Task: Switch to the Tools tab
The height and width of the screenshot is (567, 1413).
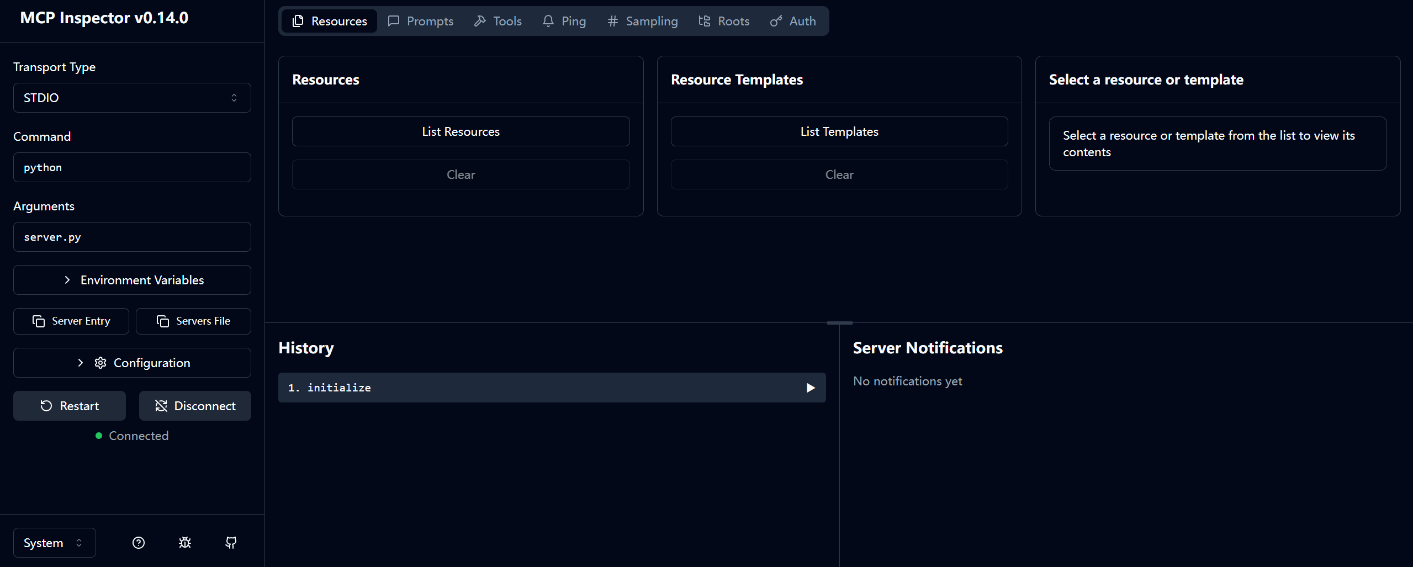Action: point(498,21)
